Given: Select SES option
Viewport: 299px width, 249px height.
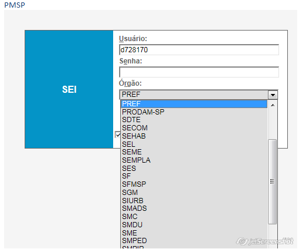Looking at the screenshot, I should (194, 169).
